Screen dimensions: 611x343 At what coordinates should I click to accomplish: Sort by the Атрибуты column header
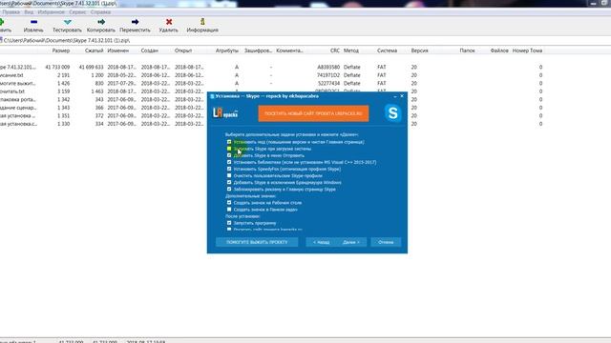coord(227,50)
